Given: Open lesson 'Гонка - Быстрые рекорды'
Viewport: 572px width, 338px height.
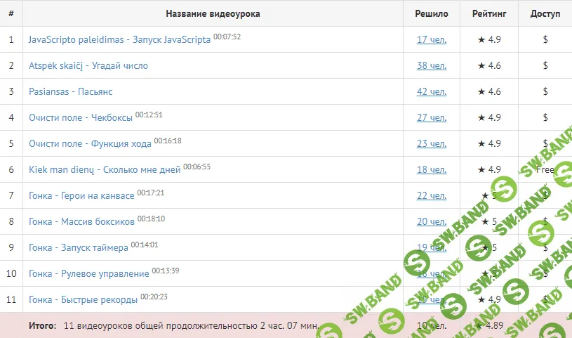Looking at the screenshot, I should click(84, 300).
